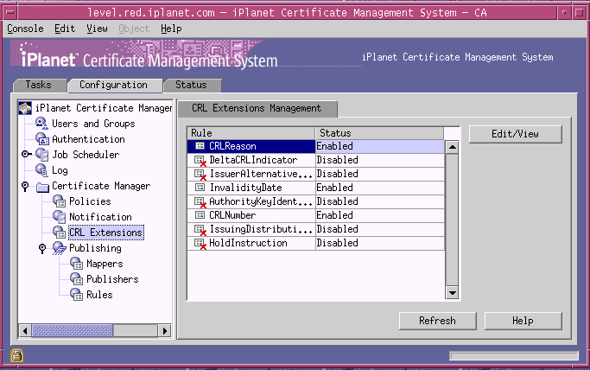Select the CRLNumber rule row

(315, 215)
